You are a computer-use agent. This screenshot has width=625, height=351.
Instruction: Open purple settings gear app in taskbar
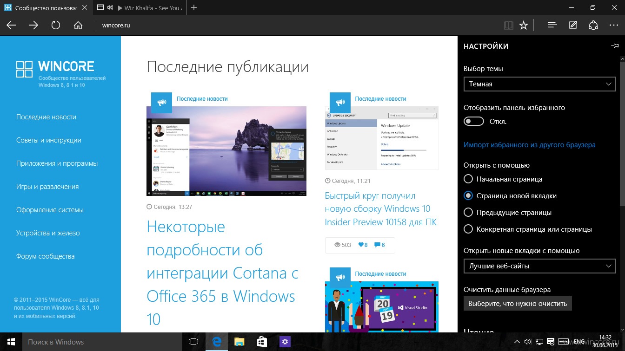[x=285, y=342]
